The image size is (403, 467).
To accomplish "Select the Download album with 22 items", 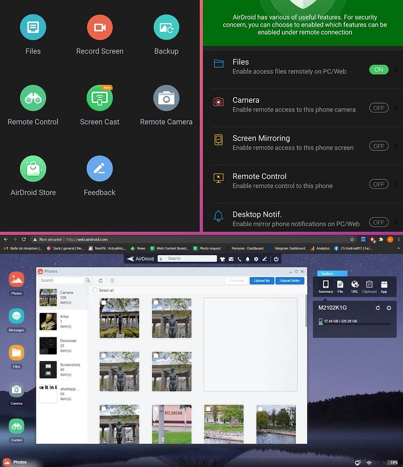I will point(62,346).
